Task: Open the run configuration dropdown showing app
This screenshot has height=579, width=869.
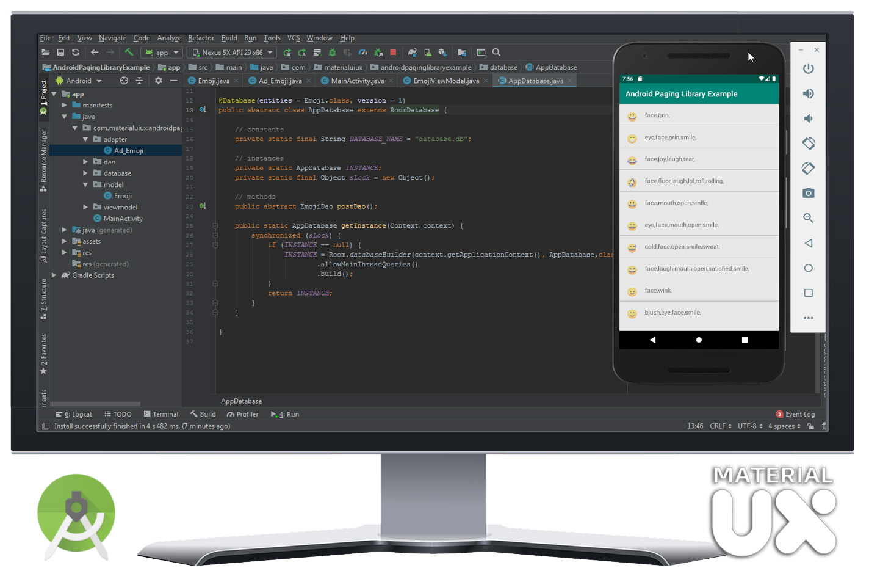Action: (161, 53)
